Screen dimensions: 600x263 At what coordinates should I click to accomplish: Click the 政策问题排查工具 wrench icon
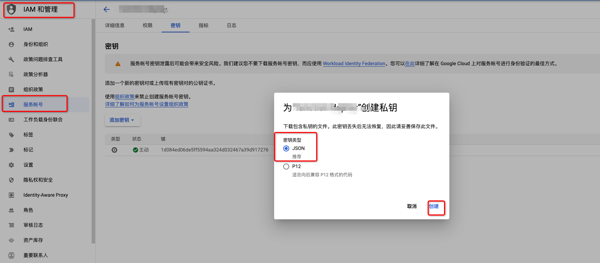coord(11,59)
